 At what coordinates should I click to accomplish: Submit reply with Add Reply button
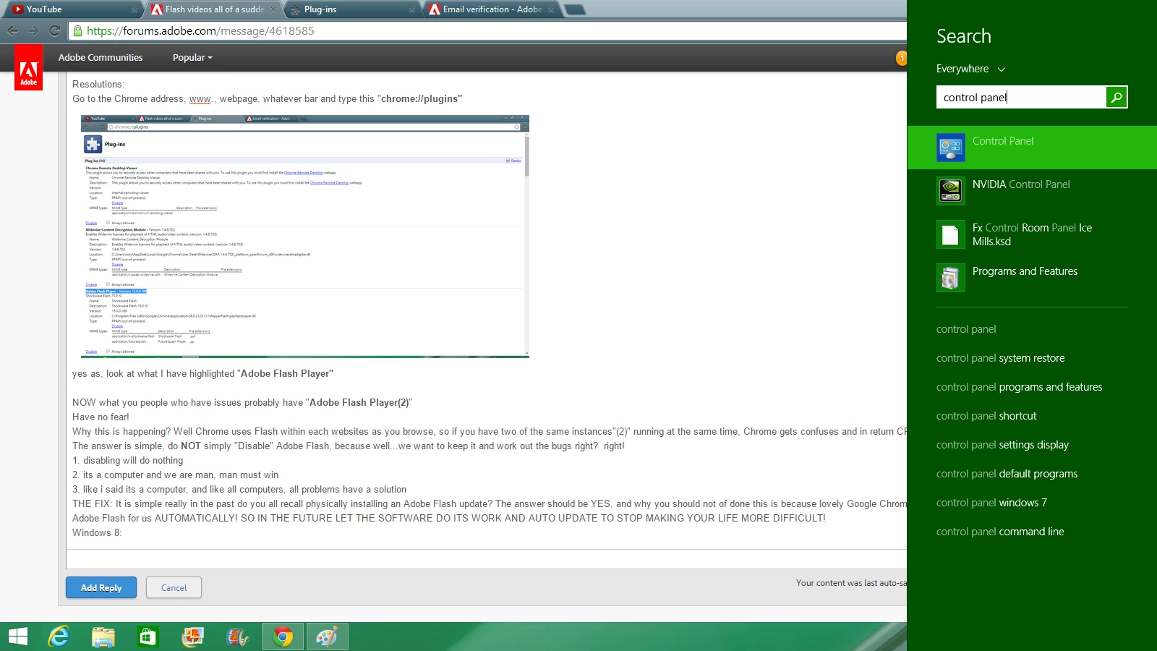pyautogui.click(x=101, y=587)
